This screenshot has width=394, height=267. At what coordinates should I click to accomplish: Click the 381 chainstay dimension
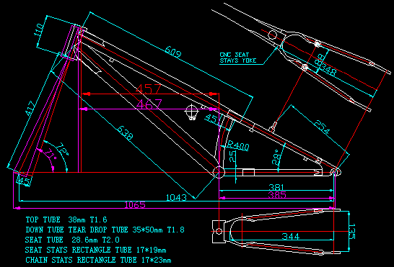(x=276, y=187)
